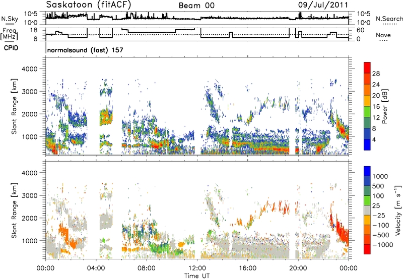Click the "20:00" time tick label
Viewport: 403px width, 279px height.
click(298, 268)
